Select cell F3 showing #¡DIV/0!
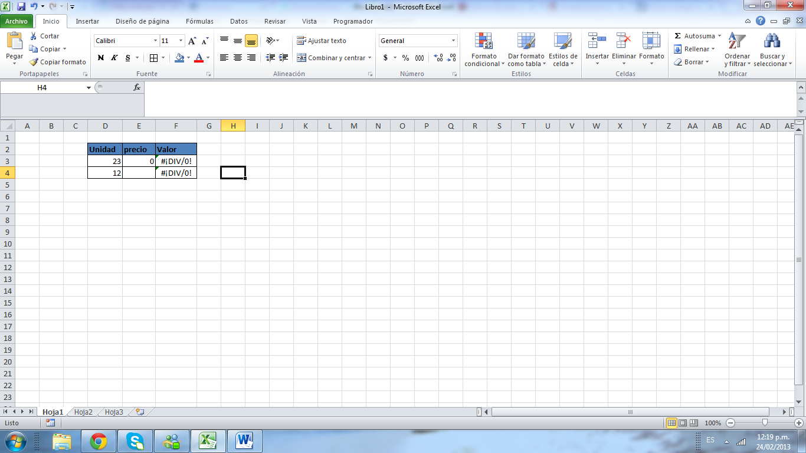 (176, 161)
